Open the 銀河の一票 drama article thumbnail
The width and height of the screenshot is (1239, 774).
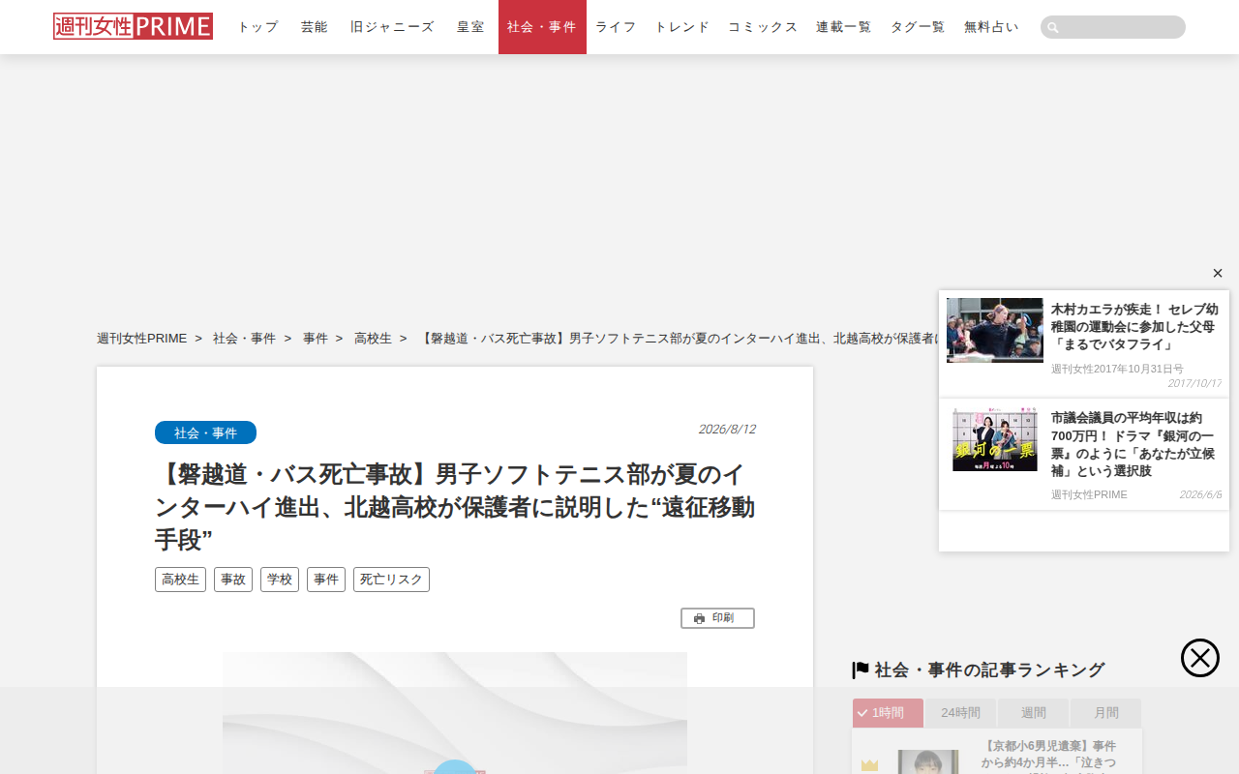tap(995, 439)
